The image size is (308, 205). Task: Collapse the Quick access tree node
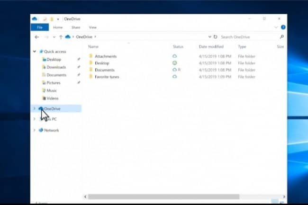[34, 52]
